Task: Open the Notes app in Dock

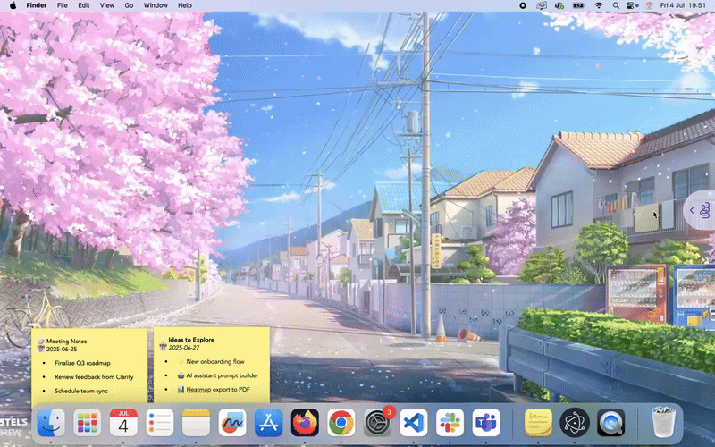Action: click(x=196, y=422)
